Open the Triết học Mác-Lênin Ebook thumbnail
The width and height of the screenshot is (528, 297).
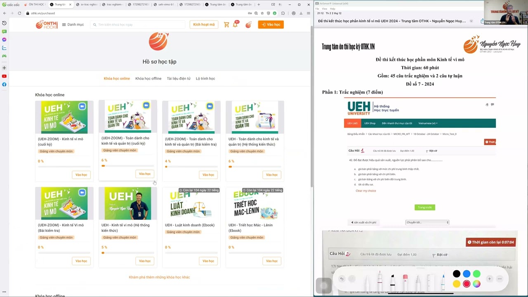point(255,203)
